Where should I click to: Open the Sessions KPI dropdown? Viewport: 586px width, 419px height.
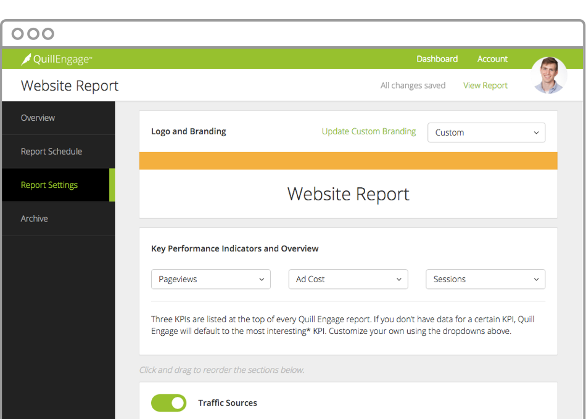[x=485, y=279]
